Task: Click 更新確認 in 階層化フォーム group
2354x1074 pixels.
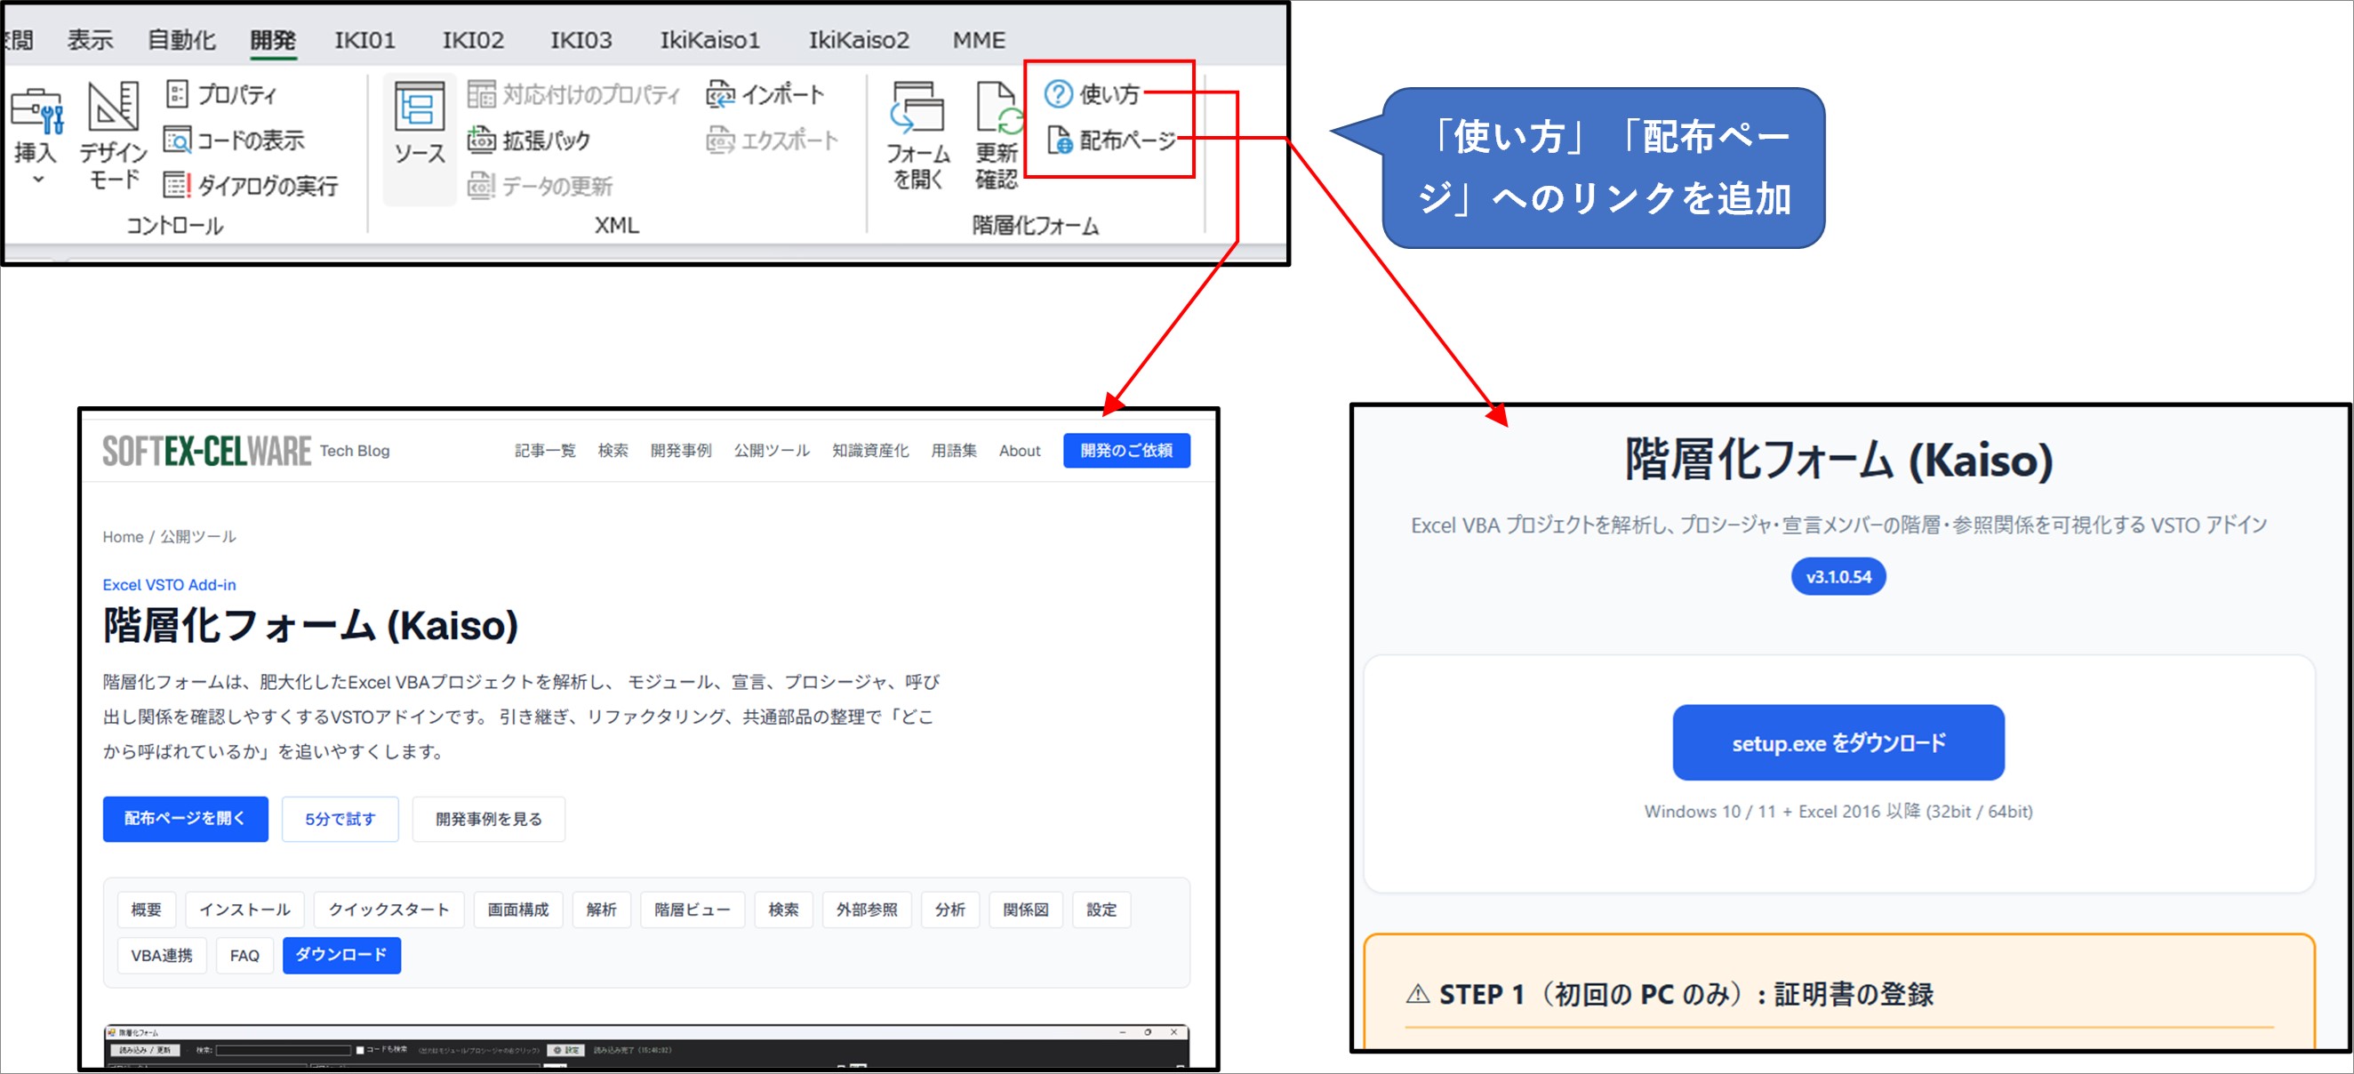Action: pos(996,135)
